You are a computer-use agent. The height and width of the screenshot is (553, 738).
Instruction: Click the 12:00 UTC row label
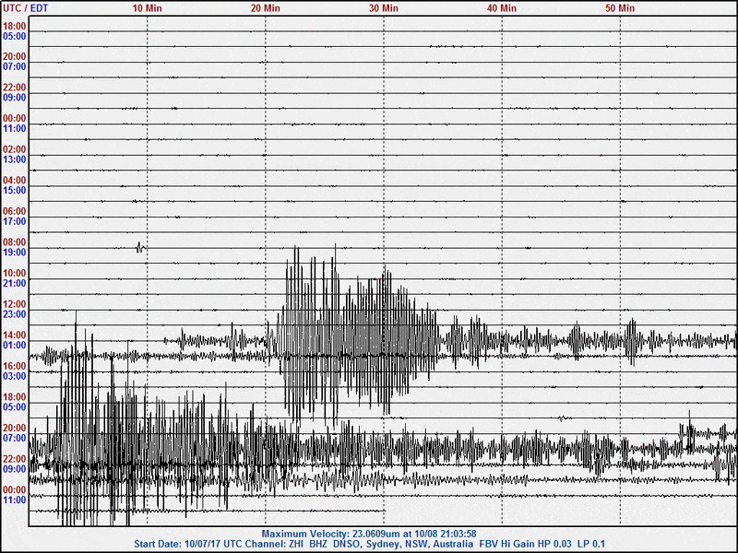click(14, 304)
